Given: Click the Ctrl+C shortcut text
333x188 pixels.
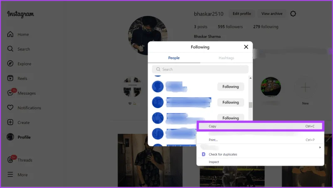Looking at the screenshot, I should click(310, 126).
